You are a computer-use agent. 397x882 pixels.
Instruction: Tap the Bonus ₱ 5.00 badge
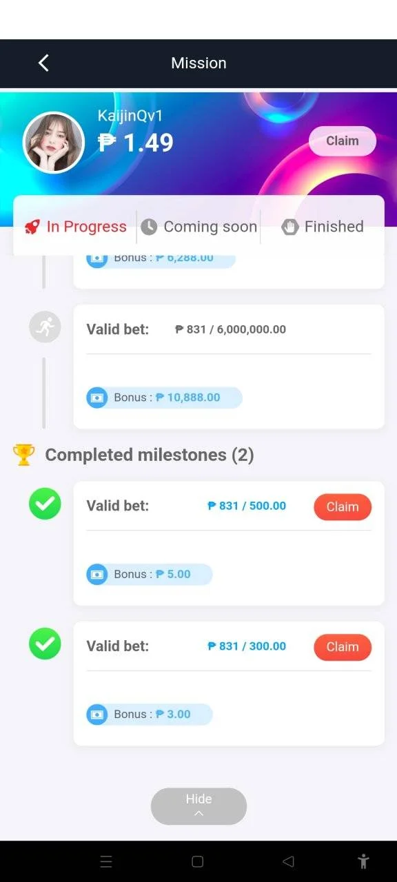coord(150,574)
